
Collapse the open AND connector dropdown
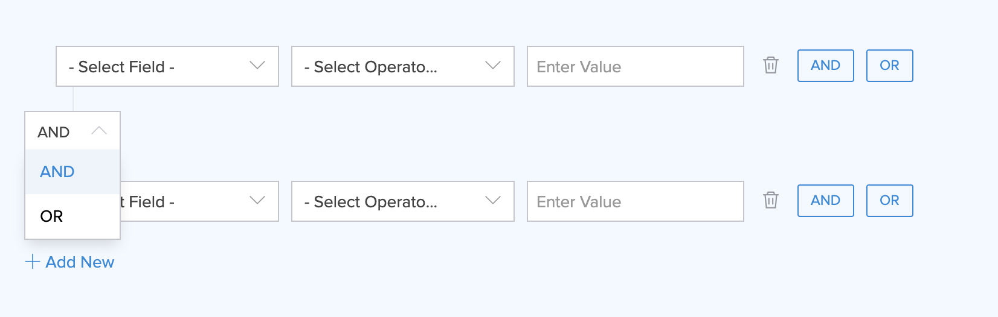click(72, 131)
